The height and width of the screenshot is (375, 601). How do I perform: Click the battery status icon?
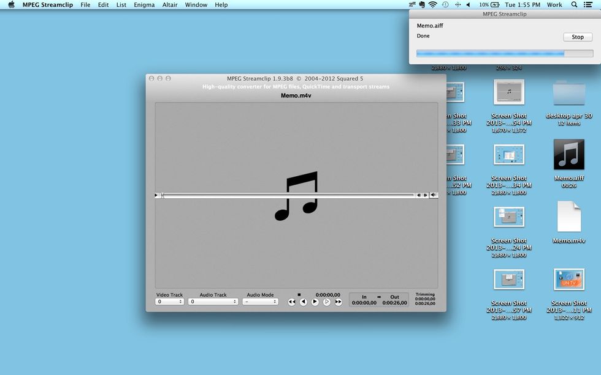tap(495, 4)
